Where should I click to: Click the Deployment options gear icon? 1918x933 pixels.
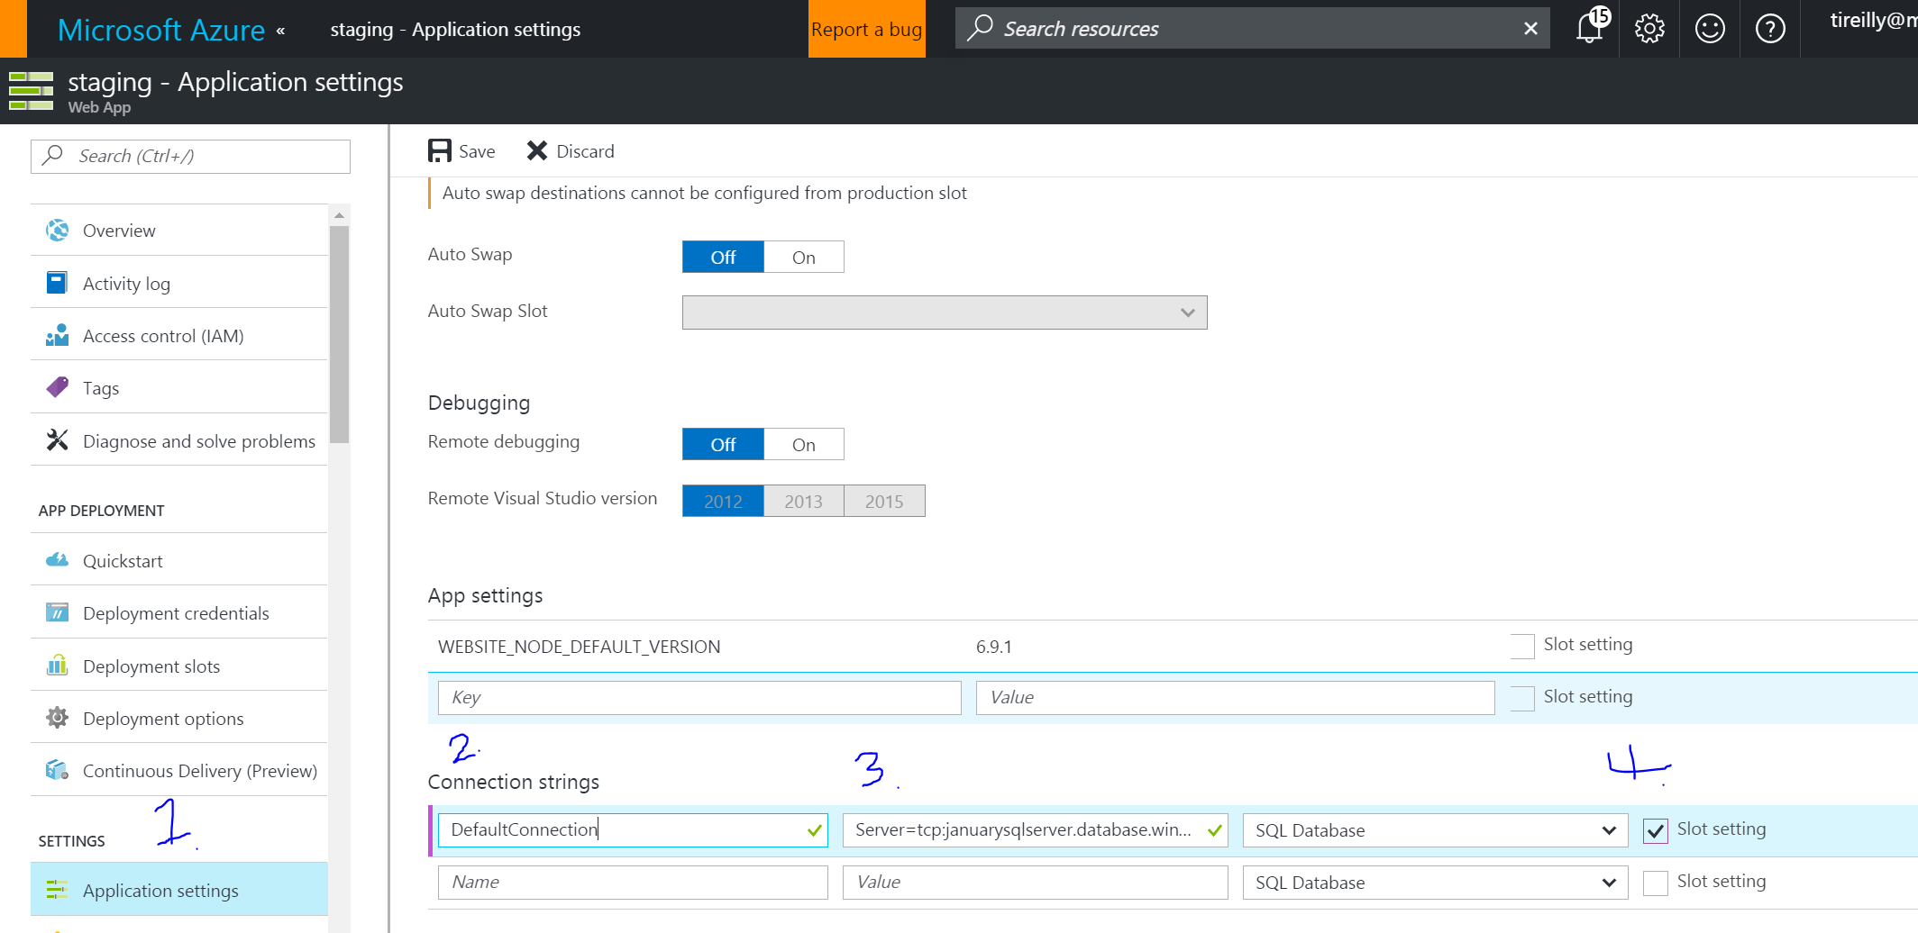click(57, 718)
